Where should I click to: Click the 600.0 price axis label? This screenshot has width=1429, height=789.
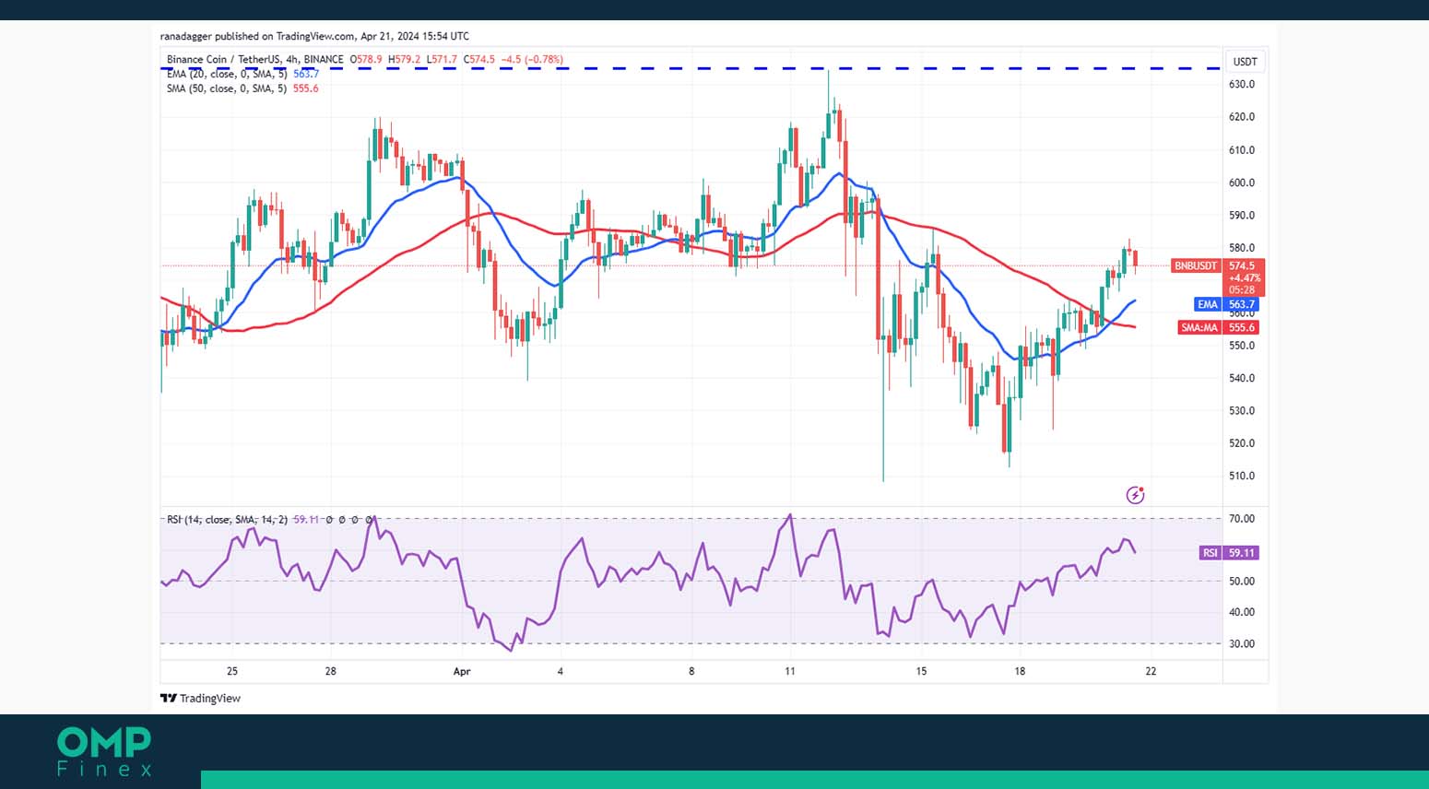coord(1242,183)
